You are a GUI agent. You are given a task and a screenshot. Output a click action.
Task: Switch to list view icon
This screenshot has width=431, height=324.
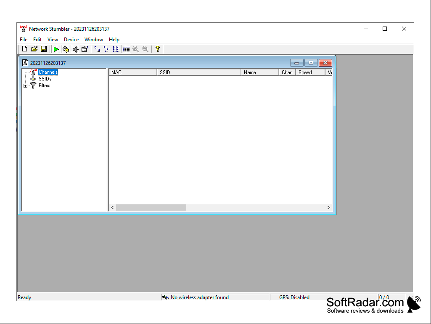[116, 49]
